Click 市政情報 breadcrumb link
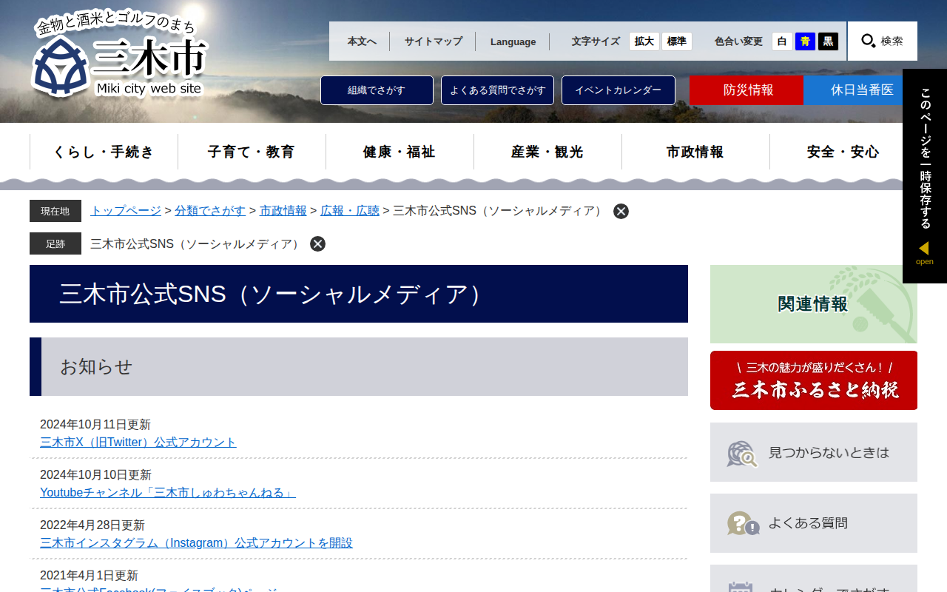 click(x=283, y=211)
